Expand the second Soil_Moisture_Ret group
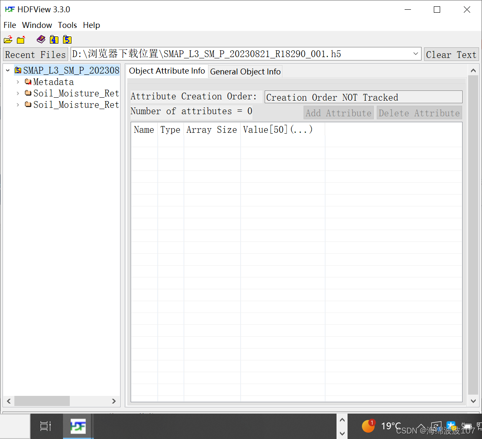482x439 pixels. pyautogui.click(x=18, y=104)
